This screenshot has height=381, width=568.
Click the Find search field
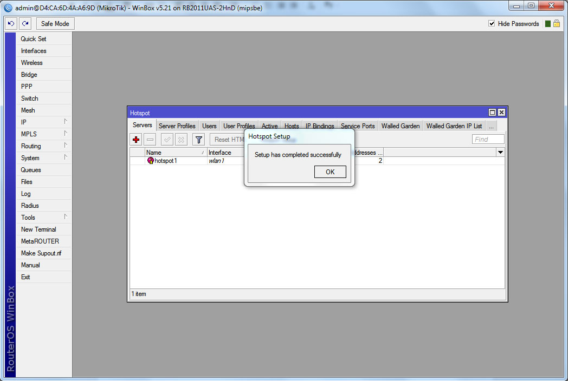click(x=488, y=140)
